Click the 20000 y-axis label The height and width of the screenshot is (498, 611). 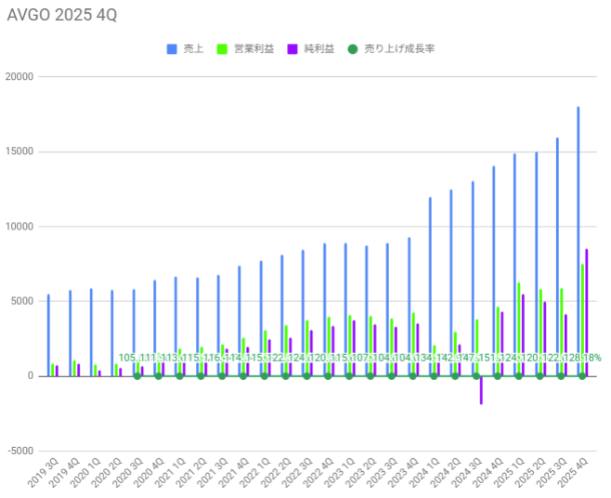click(19, 77)
